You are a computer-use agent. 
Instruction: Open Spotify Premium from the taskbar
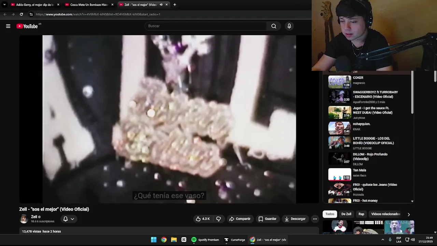tap(205, 240)
